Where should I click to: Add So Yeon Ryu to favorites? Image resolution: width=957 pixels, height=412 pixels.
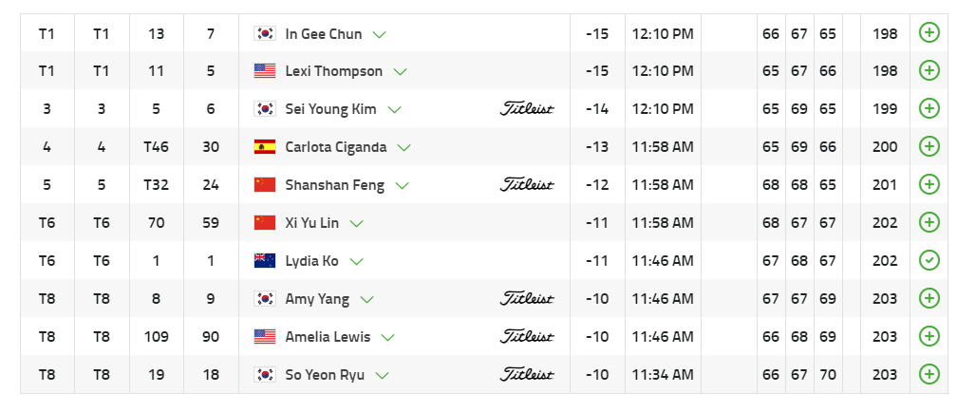[x=929, y=375]
